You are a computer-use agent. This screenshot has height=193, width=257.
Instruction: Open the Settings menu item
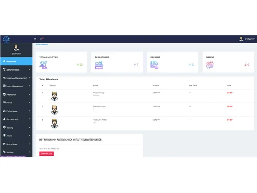point(16,152)
